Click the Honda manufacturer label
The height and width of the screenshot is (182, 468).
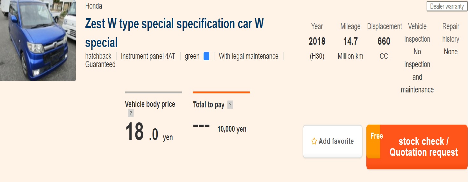click(x=94, y=6)
